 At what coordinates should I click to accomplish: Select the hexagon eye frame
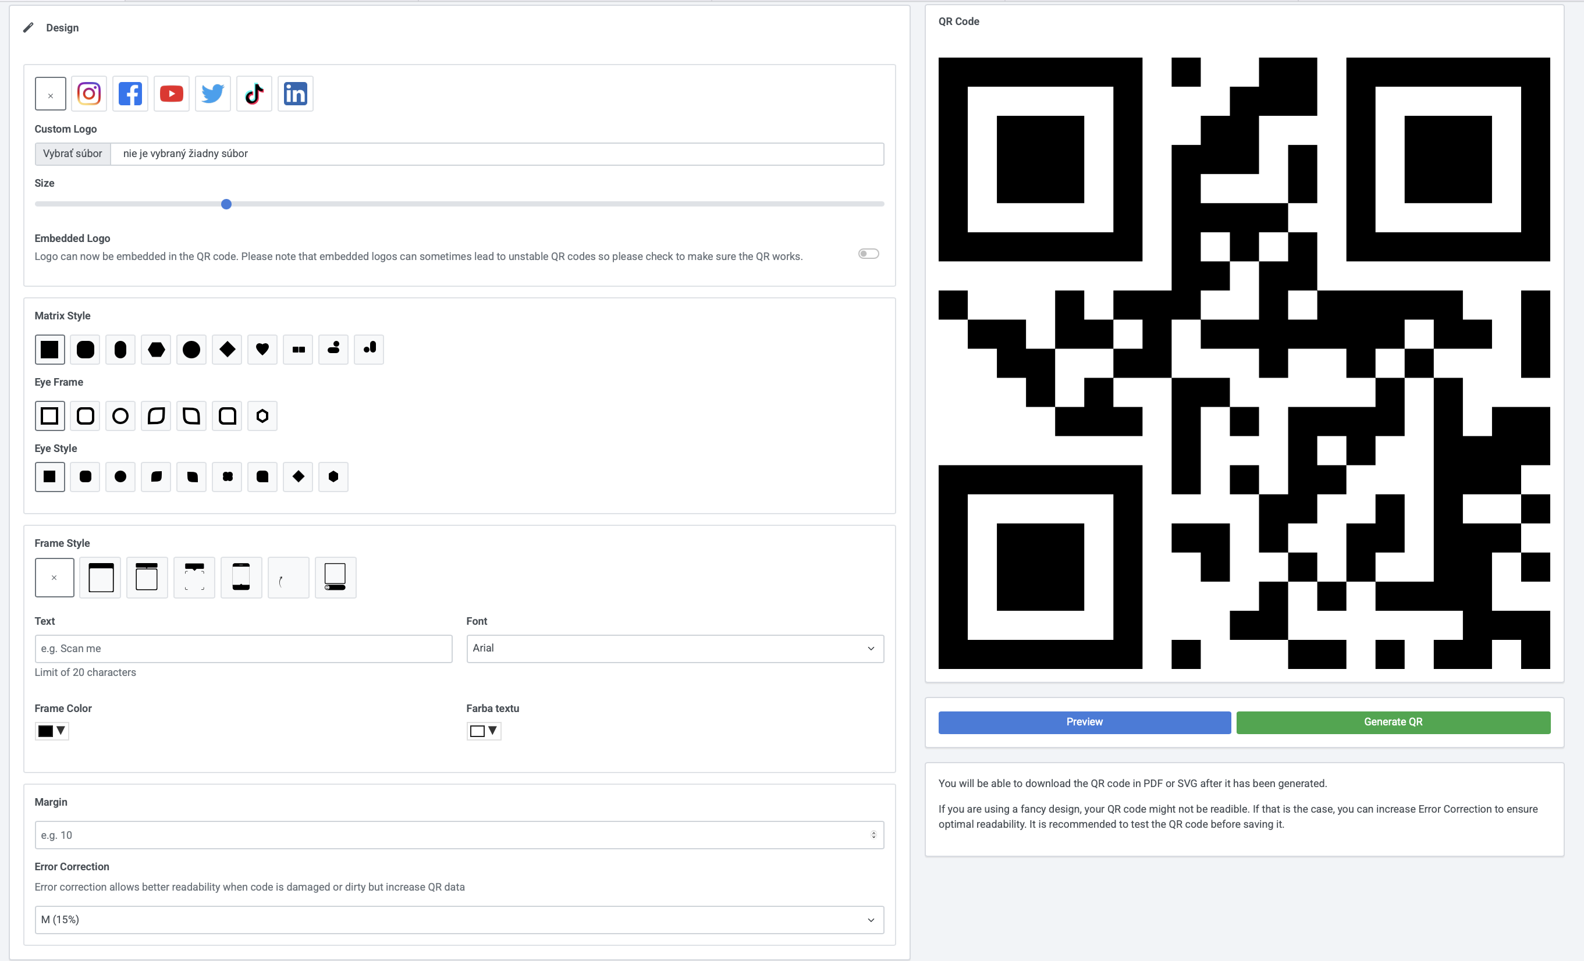262,416
